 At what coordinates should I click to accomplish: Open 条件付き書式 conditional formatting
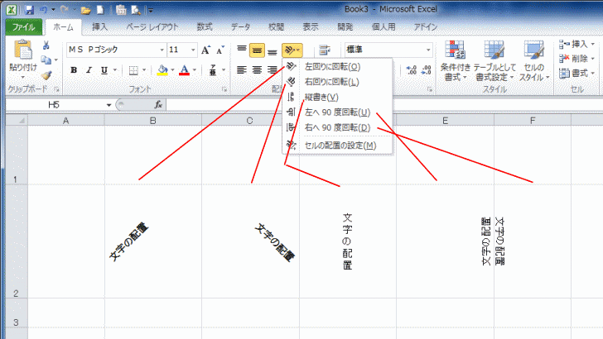coord(456,61)
